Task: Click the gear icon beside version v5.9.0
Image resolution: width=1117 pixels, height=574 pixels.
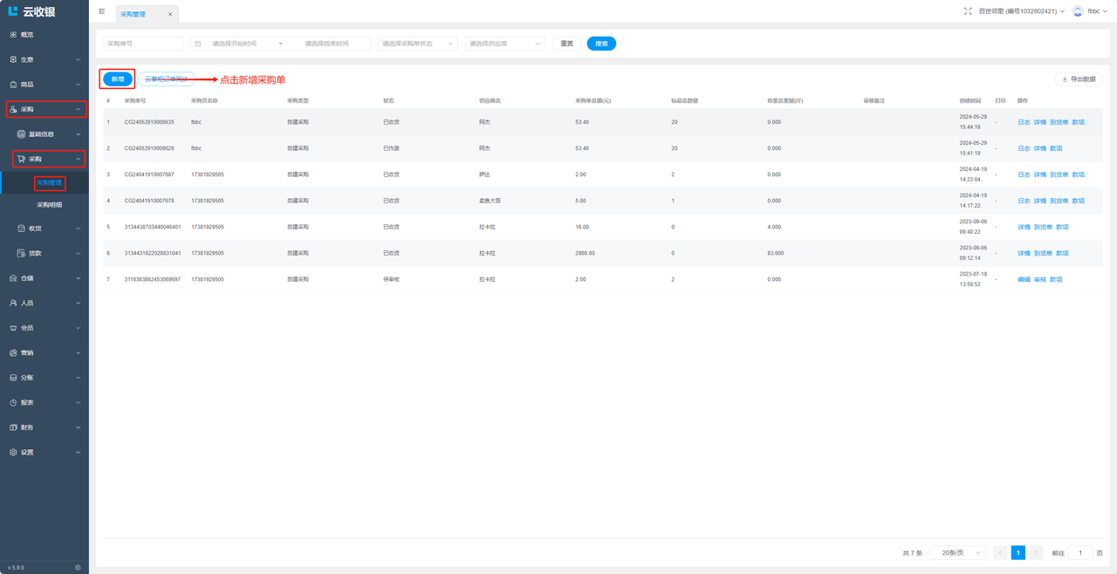Action: coord(78,567)
